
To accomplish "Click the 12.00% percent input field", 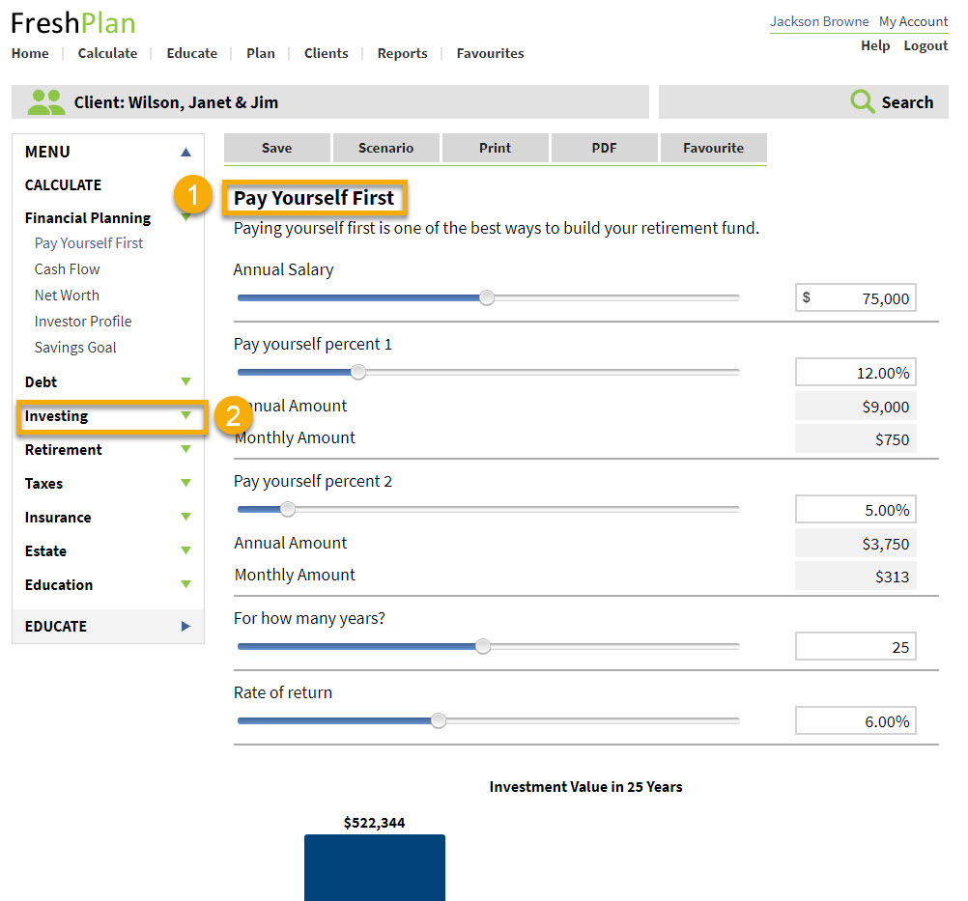I will (856, 373).
